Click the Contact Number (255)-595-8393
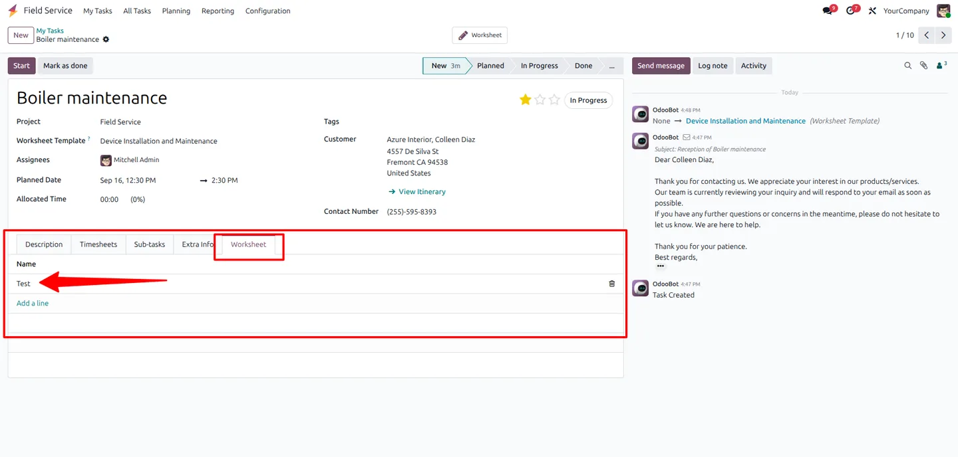The height and width of the screenshot is (457, 958). (x=412, y=212)
